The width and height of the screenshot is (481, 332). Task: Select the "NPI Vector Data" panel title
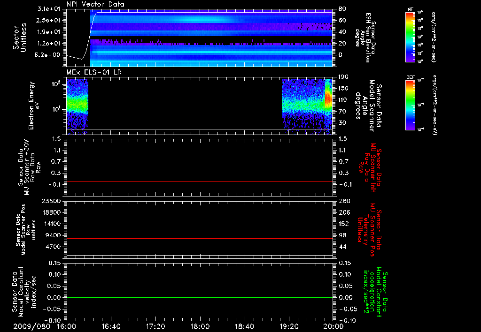pos(95,4)
